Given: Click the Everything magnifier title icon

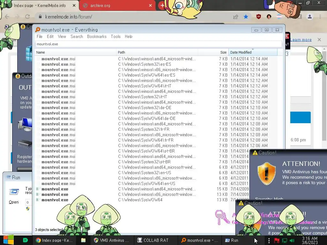Looking at the screenshot, I should [x=38, y=30].
